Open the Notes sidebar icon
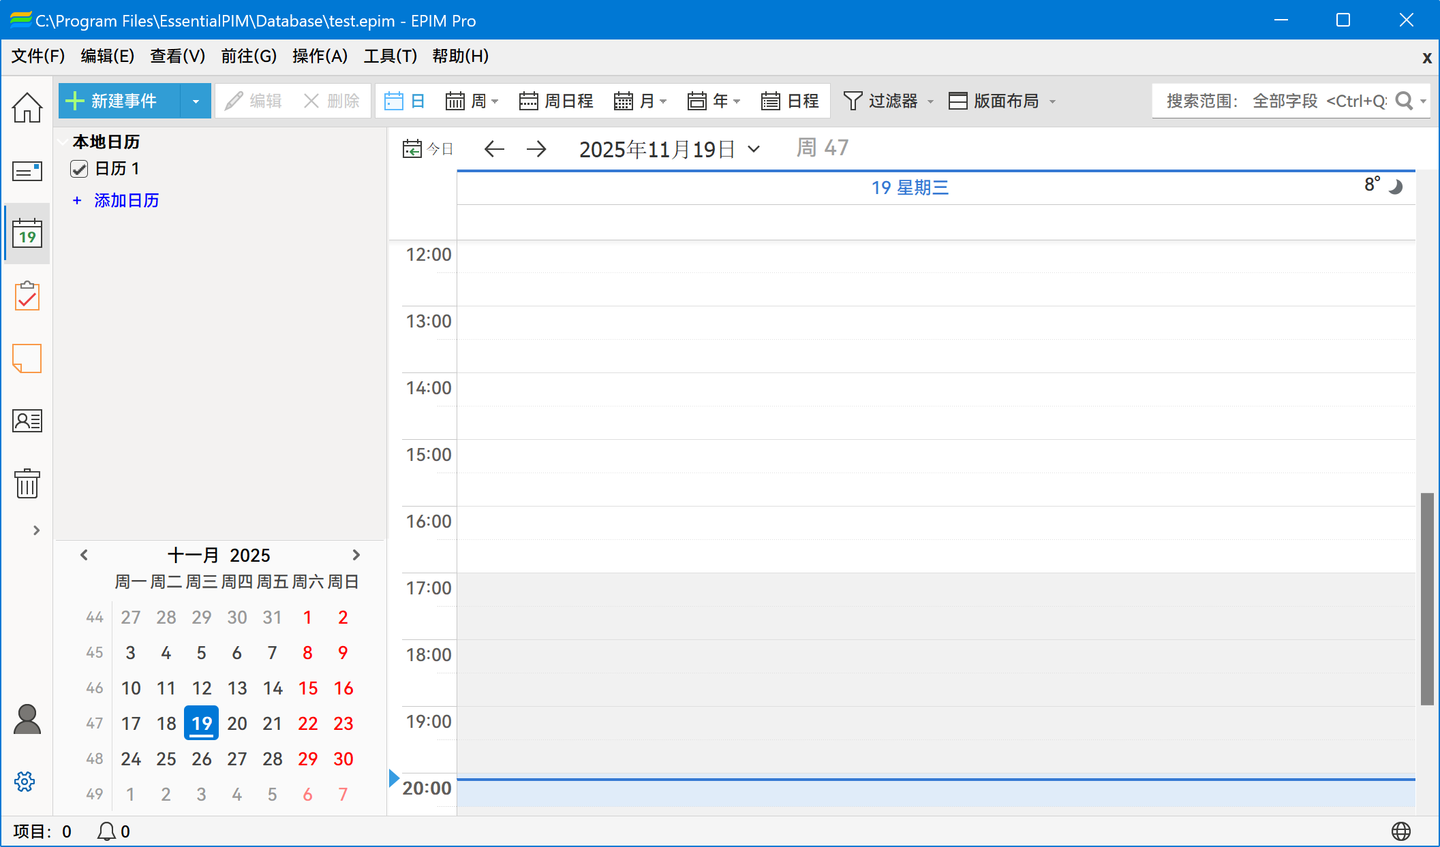1440x847 pixels. 27,358
